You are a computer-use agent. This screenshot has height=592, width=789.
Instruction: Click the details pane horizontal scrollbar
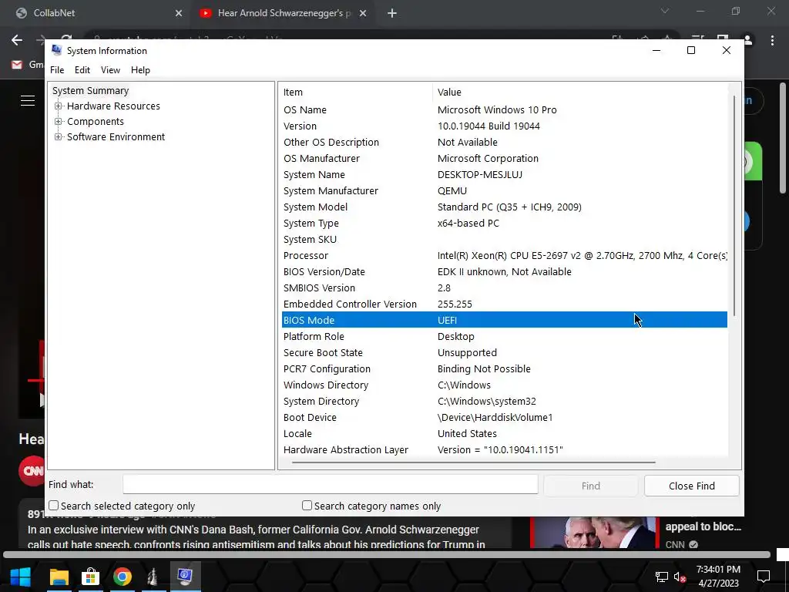(x=473, y=462)
